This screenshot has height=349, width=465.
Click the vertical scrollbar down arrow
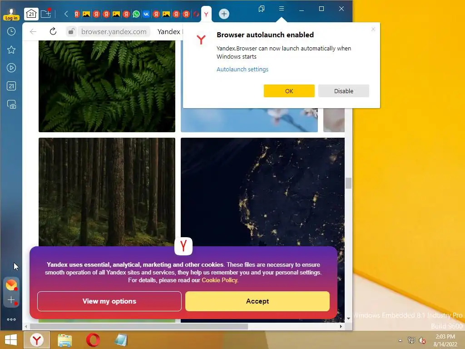(348, 319)
